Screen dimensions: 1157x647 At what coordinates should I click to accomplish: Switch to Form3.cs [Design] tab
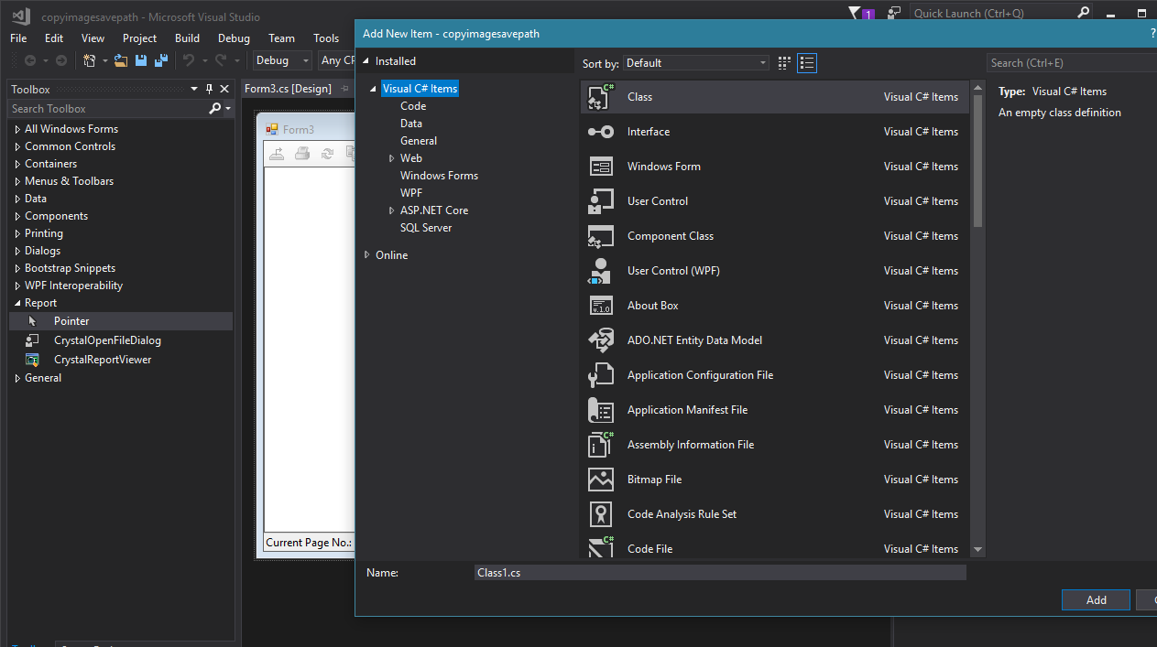point(288,89)
